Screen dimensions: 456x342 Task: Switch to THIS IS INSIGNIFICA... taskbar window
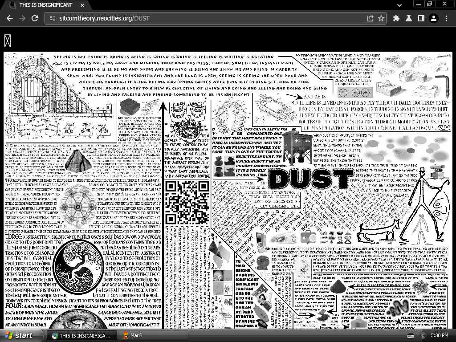pyautogui.click(x=81, y=336)
